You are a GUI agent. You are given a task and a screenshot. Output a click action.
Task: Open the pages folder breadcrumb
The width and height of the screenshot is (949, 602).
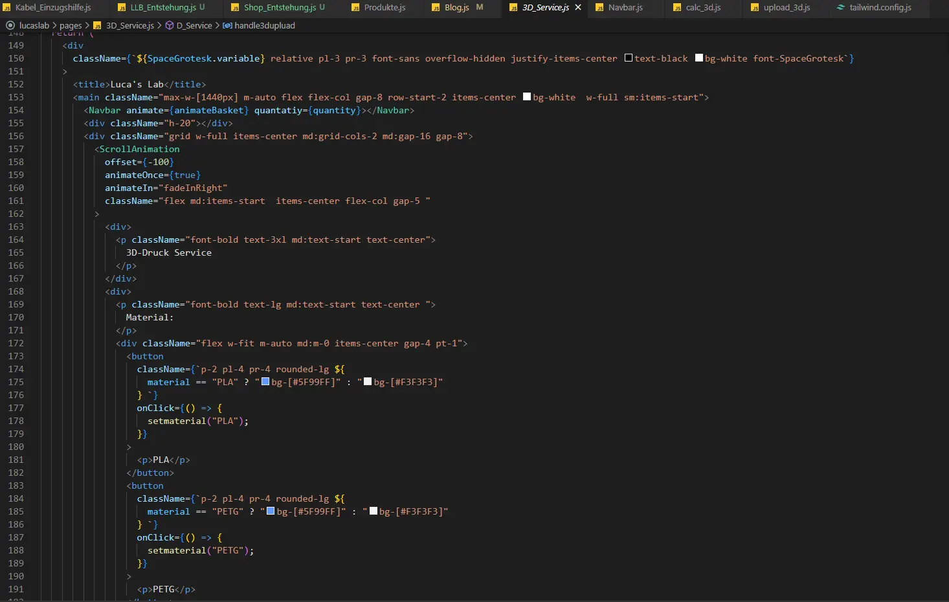coord(71,25)
